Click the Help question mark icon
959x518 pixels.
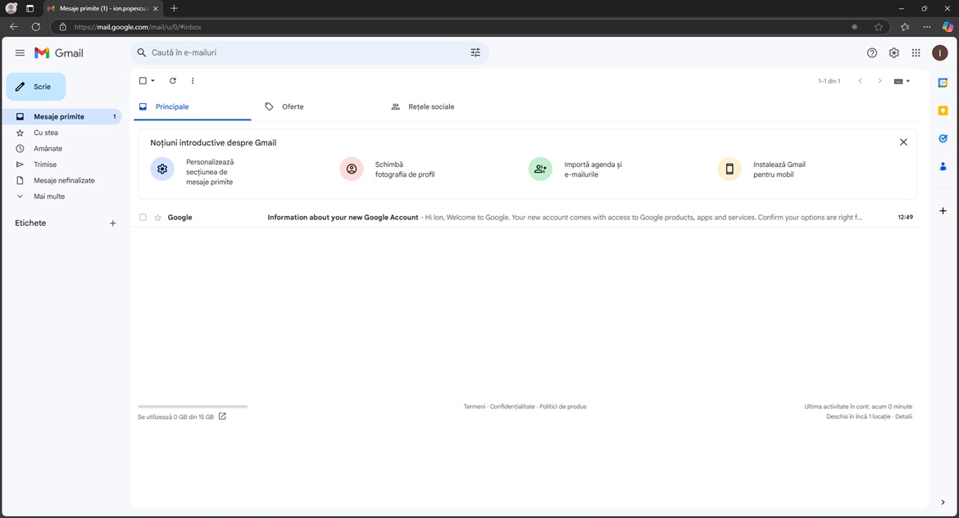coord(871,53)
